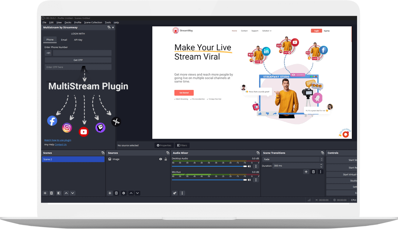Add a new source with plus icon
The width and height of the screenshot is (398, 229).
[110, 193]
